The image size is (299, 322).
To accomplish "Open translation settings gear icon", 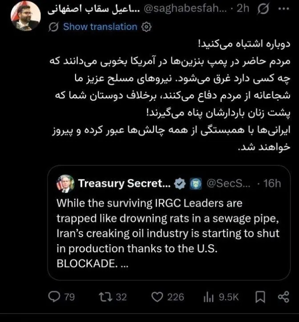I will click(146, 27).
